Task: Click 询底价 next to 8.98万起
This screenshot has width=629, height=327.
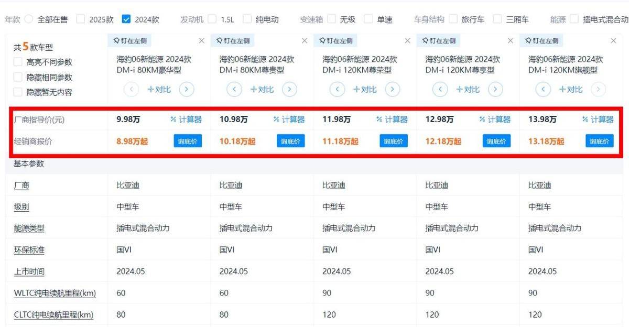Action: (188, 141)
